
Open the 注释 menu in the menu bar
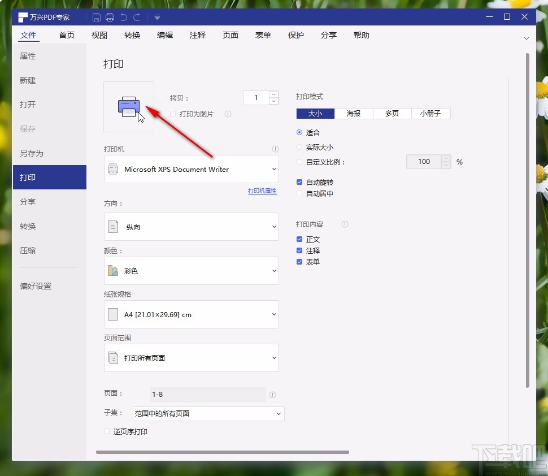point(197,35)
